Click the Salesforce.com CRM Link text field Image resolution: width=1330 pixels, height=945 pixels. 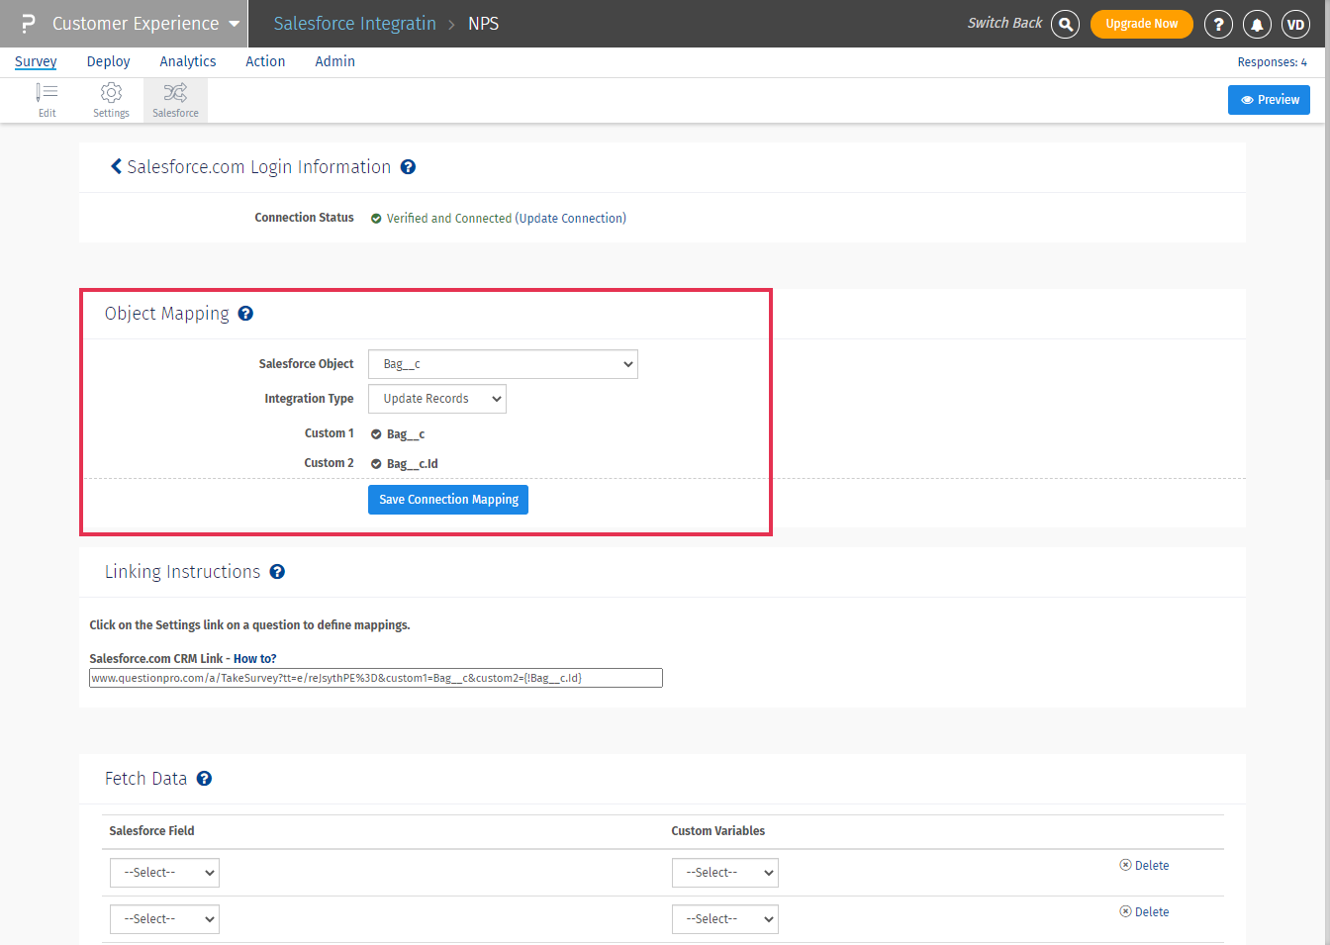(375, 677)
